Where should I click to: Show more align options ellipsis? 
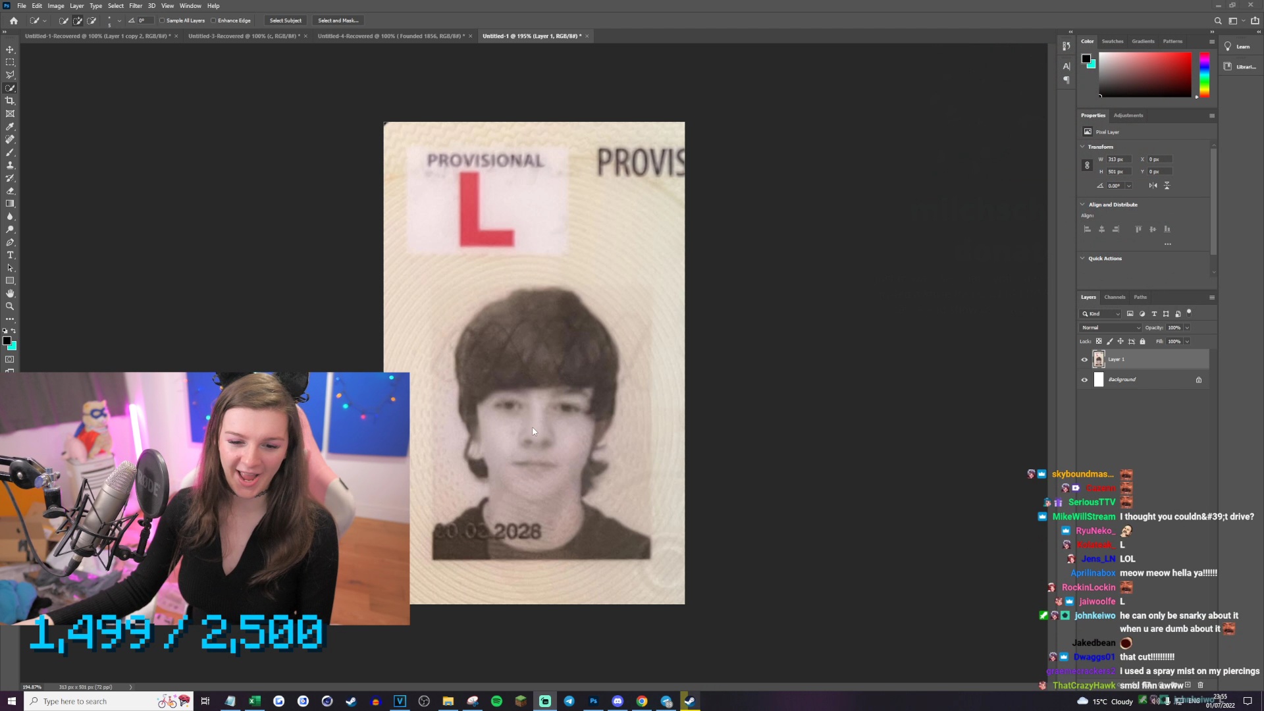click(1167, 244)
